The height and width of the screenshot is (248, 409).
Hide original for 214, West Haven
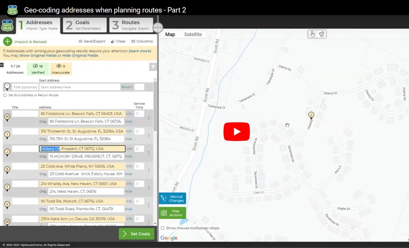[128, 191]
